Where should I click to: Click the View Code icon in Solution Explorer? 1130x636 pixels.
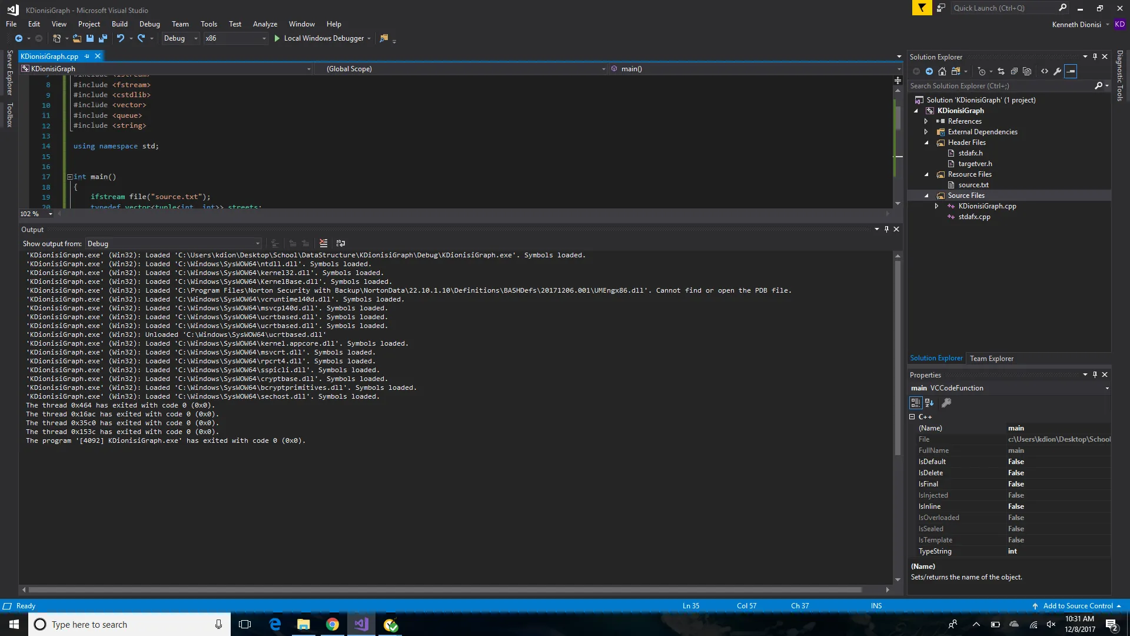[x=1045, y=71]
